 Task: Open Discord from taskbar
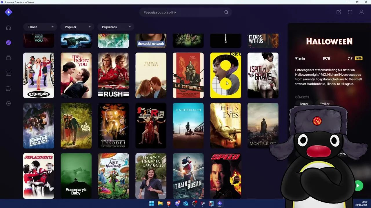(177, 203)
